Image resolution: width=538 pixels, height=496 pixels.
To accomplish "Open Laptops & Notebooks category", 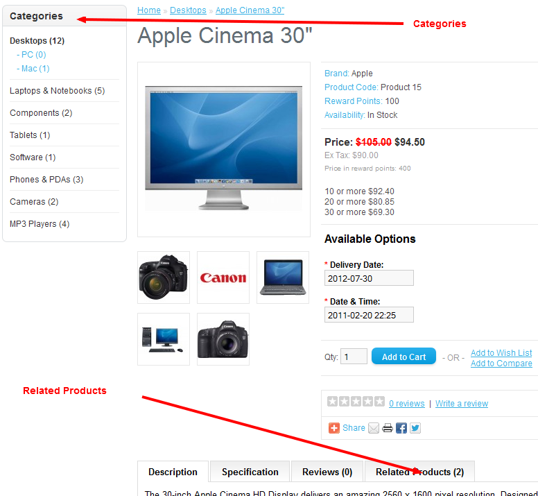I will pyautogui.click(x=58, y=91).
